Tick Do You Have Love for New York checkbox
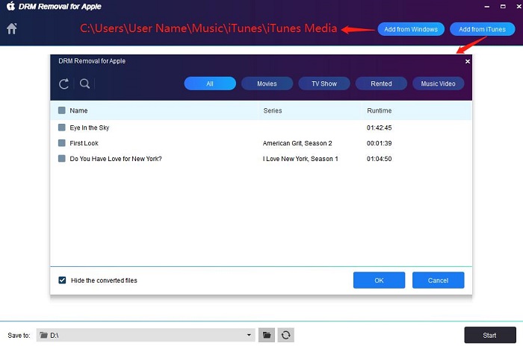 tap(61, 159)
